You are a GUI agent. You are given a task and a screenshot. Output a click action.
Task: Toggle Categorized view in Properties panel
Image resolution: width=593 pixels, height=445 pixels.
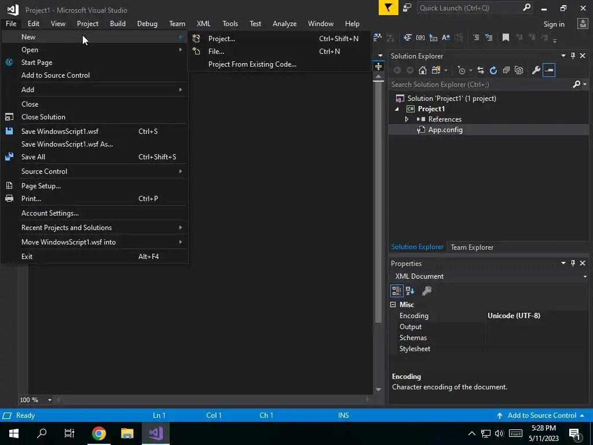[x=396, y=291]
